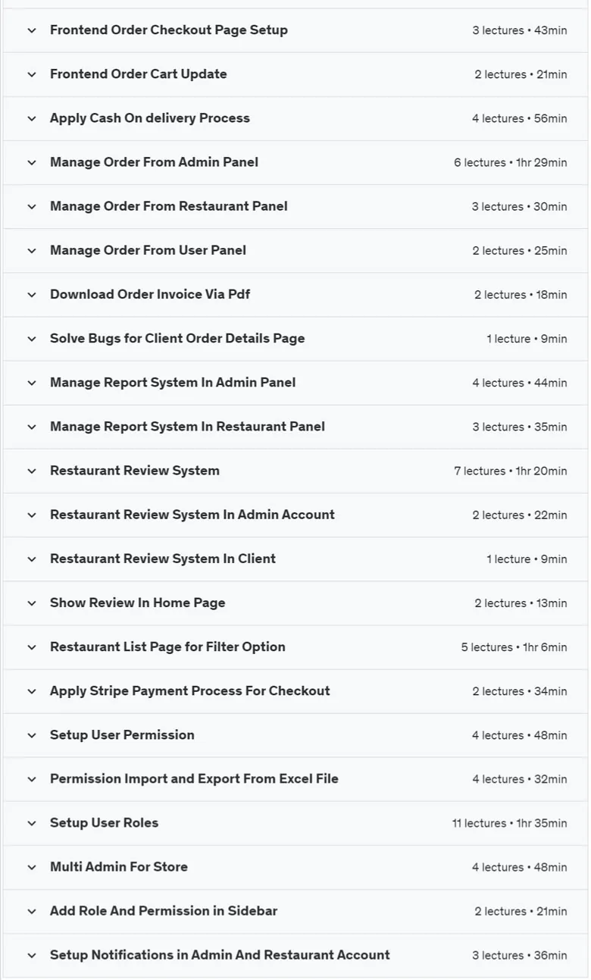The image size is (591, 980).
Task: Click Restaurant Review System In Admin Account title
Action: (192, 515)
